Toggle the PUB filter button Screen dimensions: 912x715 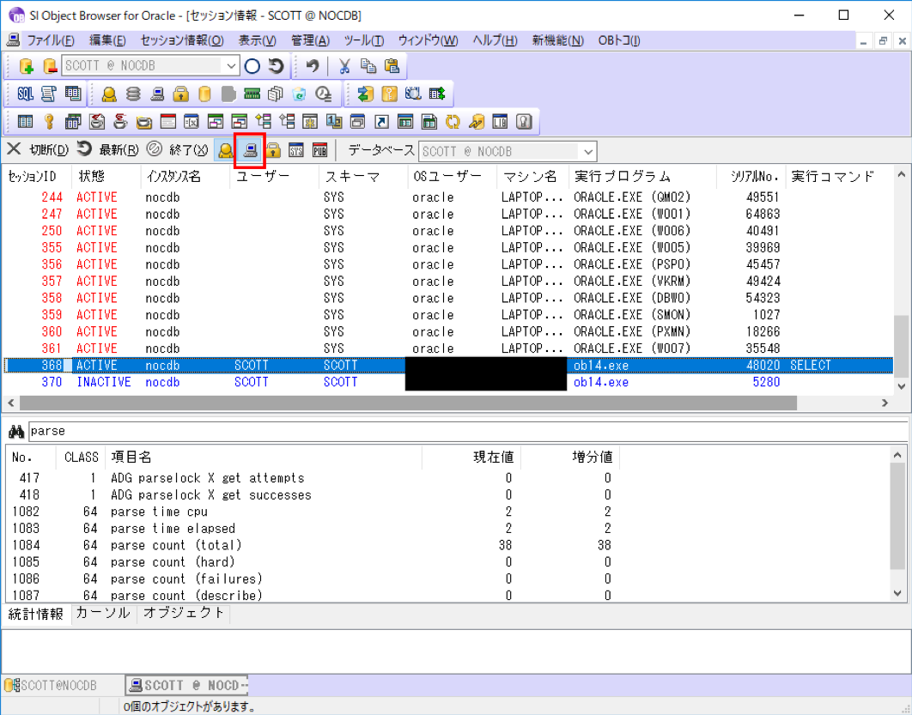point(319,150)
